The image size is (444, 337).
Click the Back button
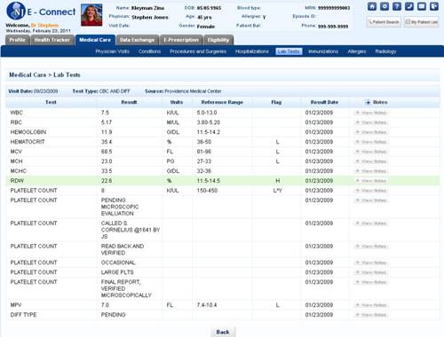coord(223,332)
